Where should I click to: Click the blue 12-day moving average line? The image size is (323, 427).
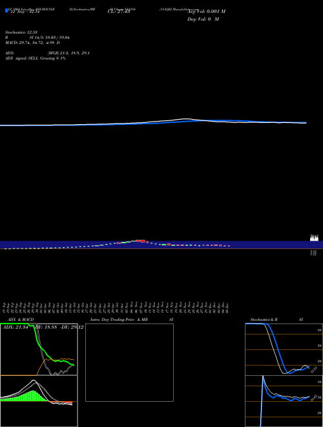tap(153, 122)
